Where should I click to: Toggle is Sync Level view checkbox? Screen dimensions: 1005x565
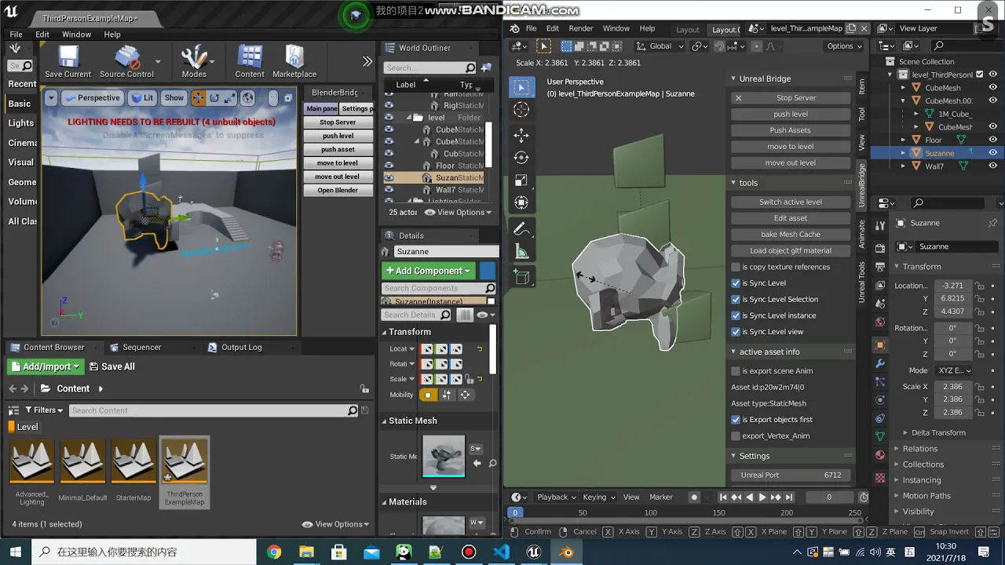pyautogui.click(x=736, y=332)
